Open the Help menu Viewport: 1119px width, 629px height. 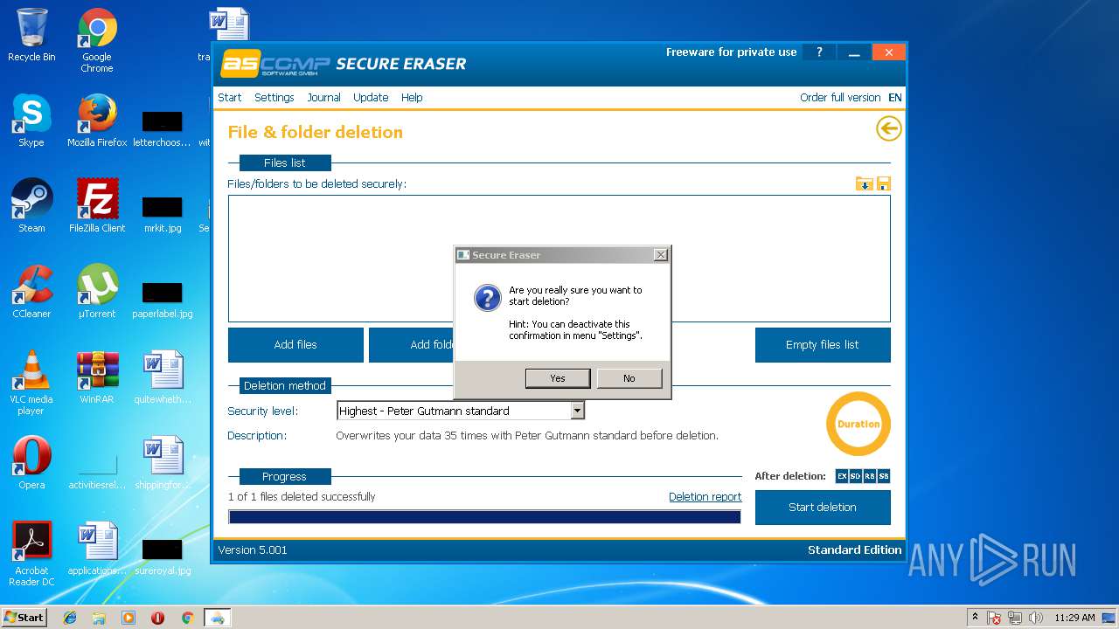point(412,98)
